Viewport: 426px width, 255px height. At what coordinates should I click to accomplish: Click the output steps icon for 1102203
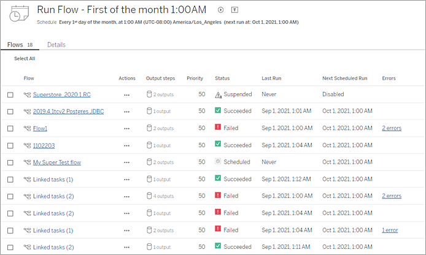(149, 145)
